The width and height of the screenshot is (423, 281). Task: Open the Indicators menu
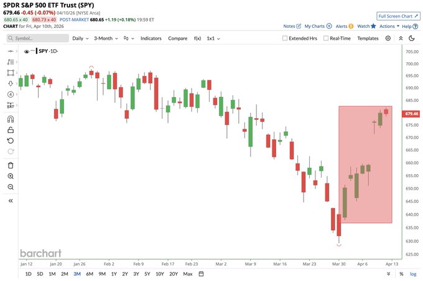[151, 39]
